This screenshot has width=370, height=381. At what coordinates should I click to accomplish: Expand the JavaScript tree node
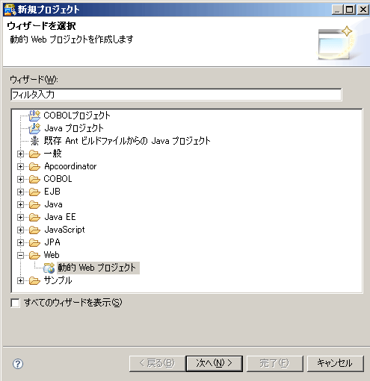[20, 230]
